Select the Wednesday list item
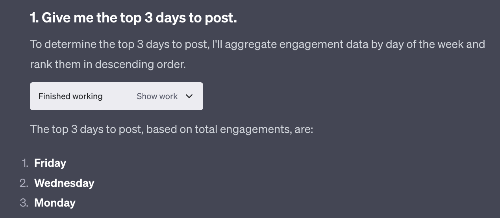The height and width of the screenshot is (218, 500). click(64, 183)
